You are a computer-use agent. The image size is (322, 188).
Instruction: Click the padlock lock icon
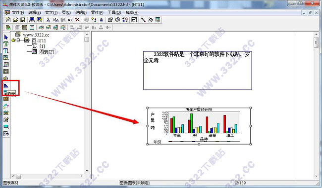click(101, 20)
